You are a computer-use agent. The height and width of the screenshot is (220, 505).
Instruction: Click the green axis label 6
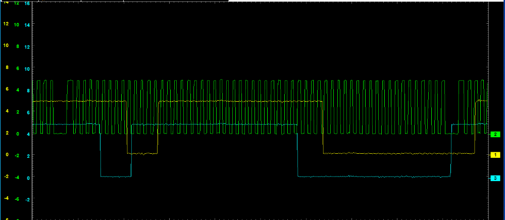18,68
